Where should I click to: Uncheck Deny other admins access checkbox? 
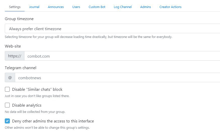click(x=7, y=121)
